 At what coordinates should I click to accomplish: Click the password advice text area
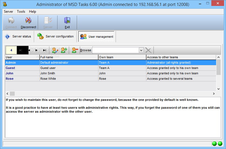tap(113, 117)
